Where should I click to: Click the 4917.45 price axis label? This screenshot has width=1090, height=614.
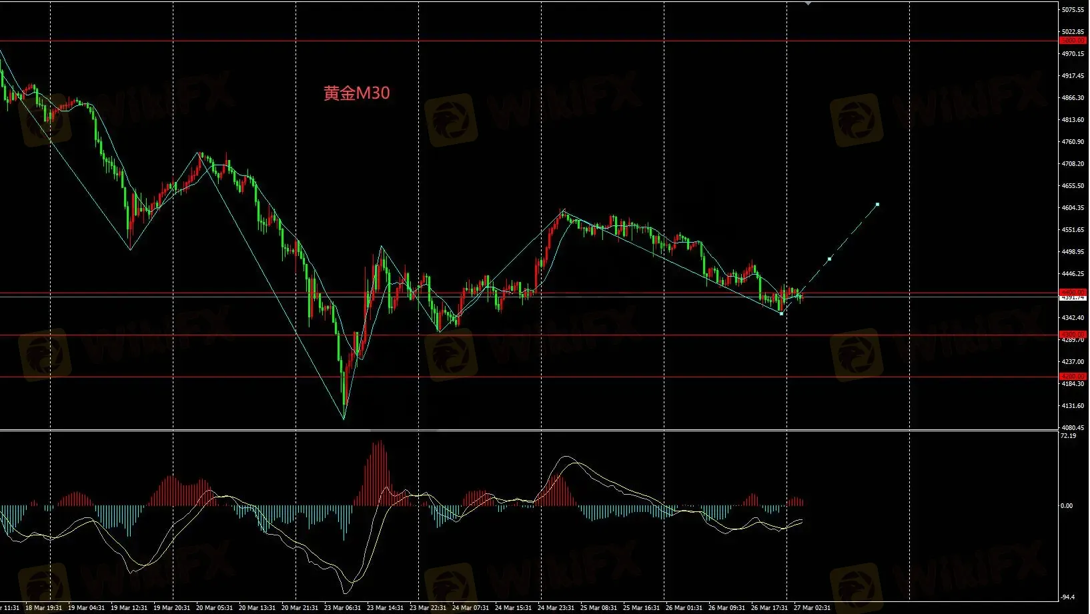pyautogui.click(x=1073, y=76)
